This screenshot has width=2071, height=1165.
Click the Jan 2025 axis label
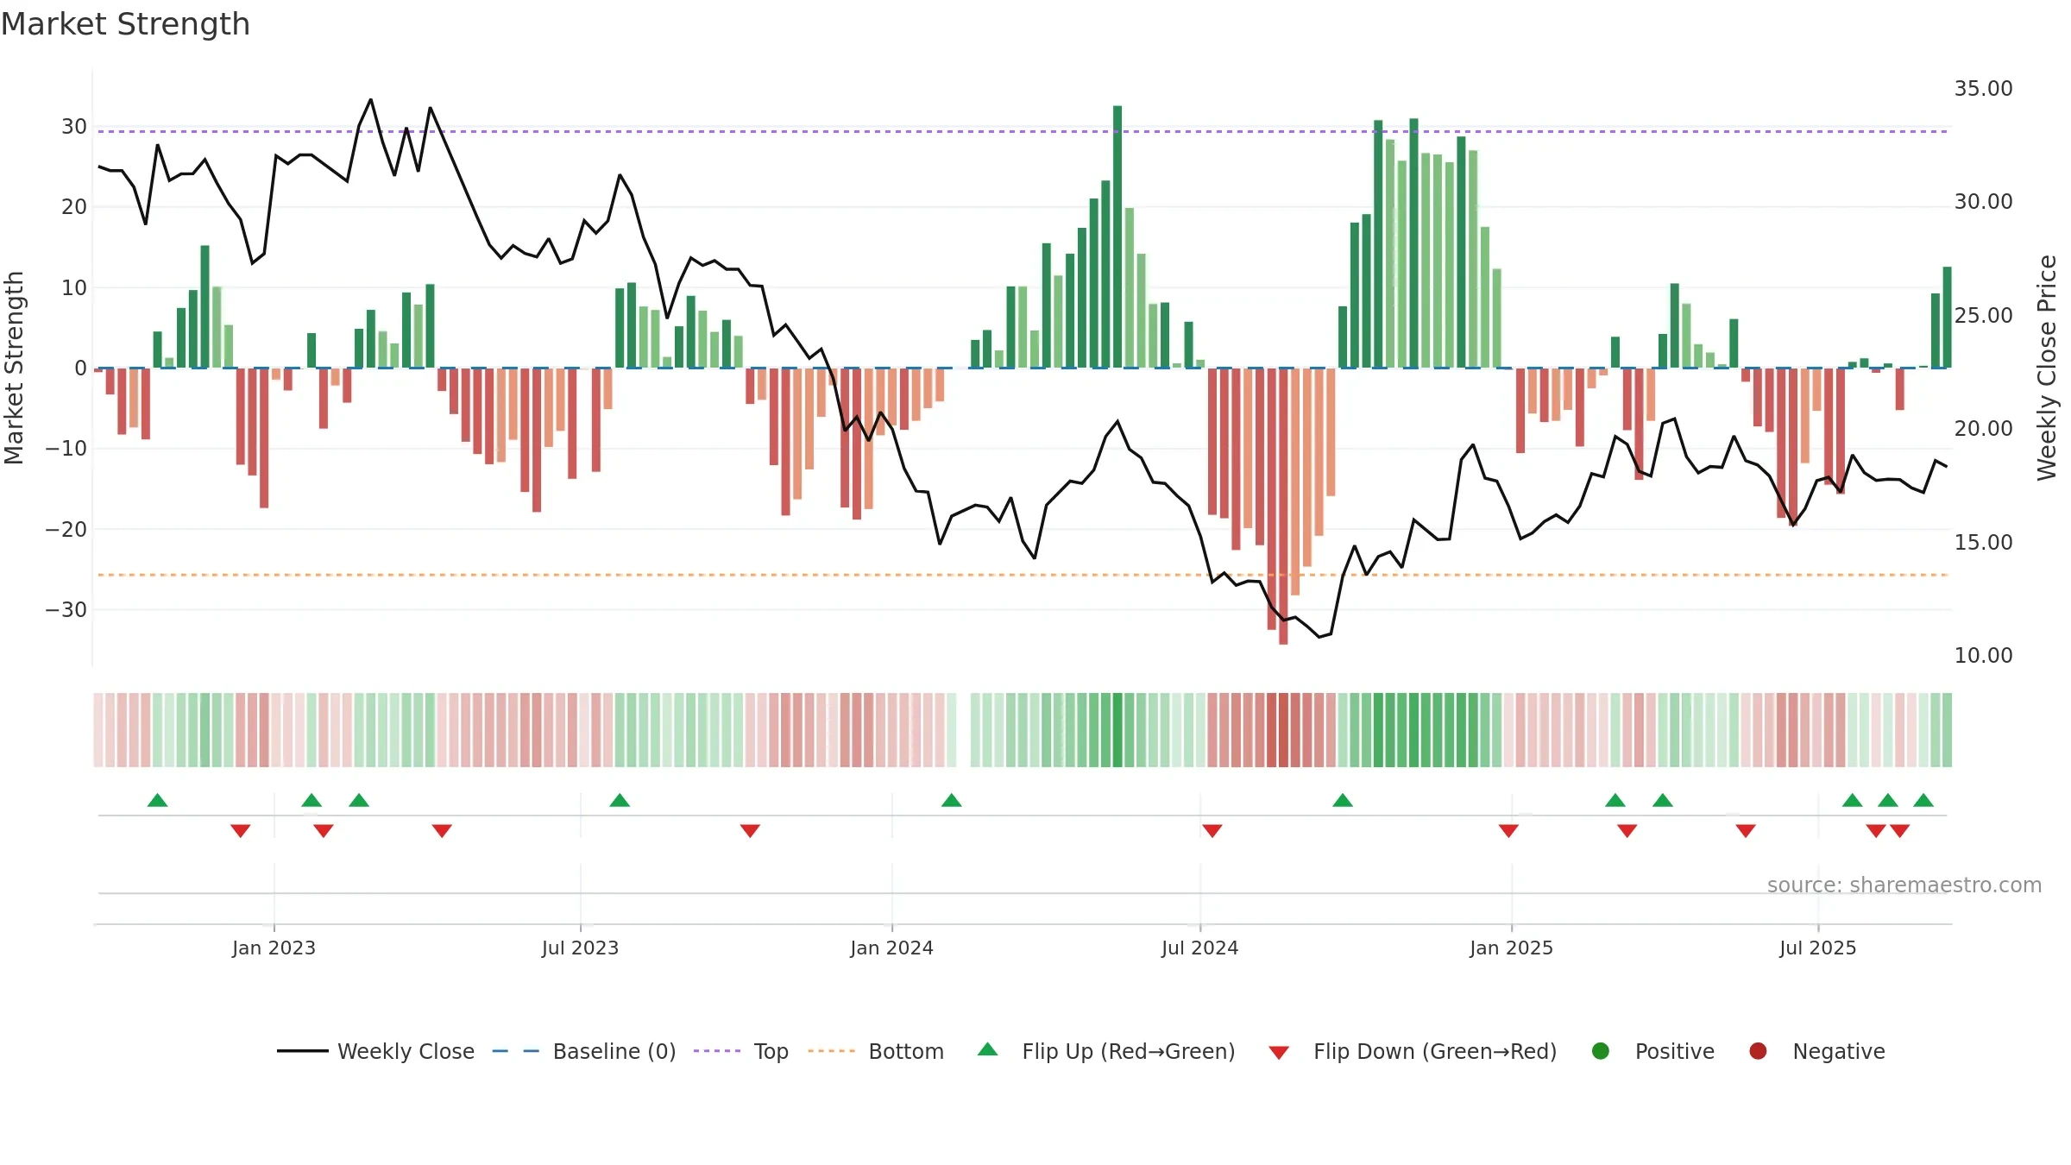pyautogui.click(x=1511, y=948)
